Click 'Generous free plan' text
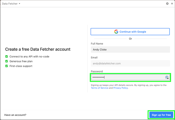This screenshot has height=120, width=175. pyautogui.click(x=21, y=61)
